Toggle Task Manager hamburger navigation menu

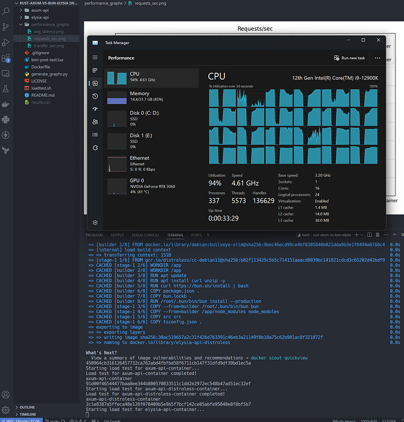[95, 58]
